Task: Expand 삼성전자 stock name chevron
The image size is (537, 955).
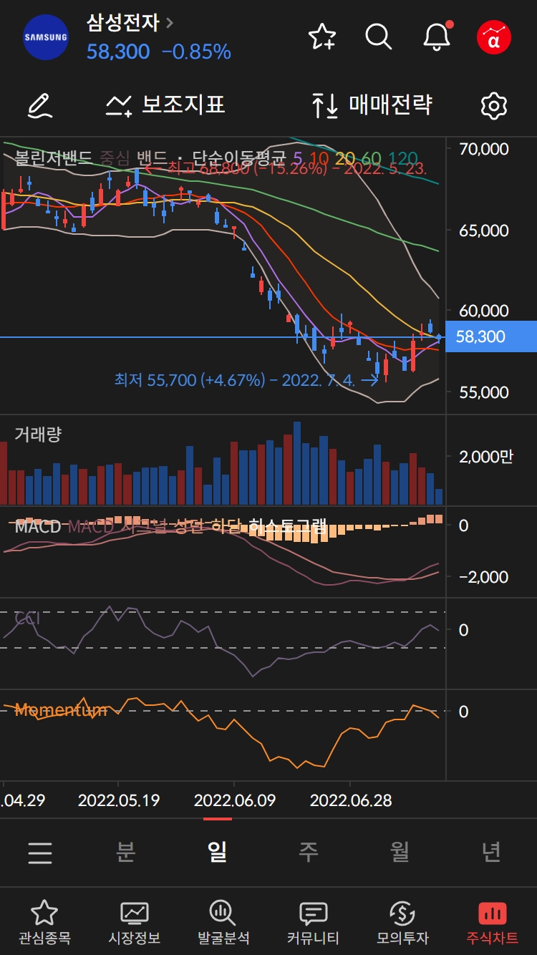Action: point(170,22)
